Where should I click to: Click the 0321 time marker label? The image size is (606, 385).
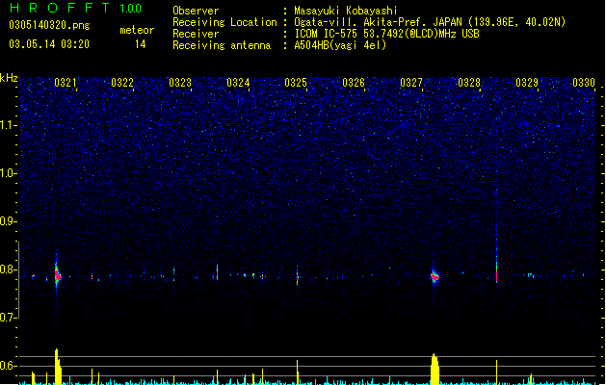point(66,83)
